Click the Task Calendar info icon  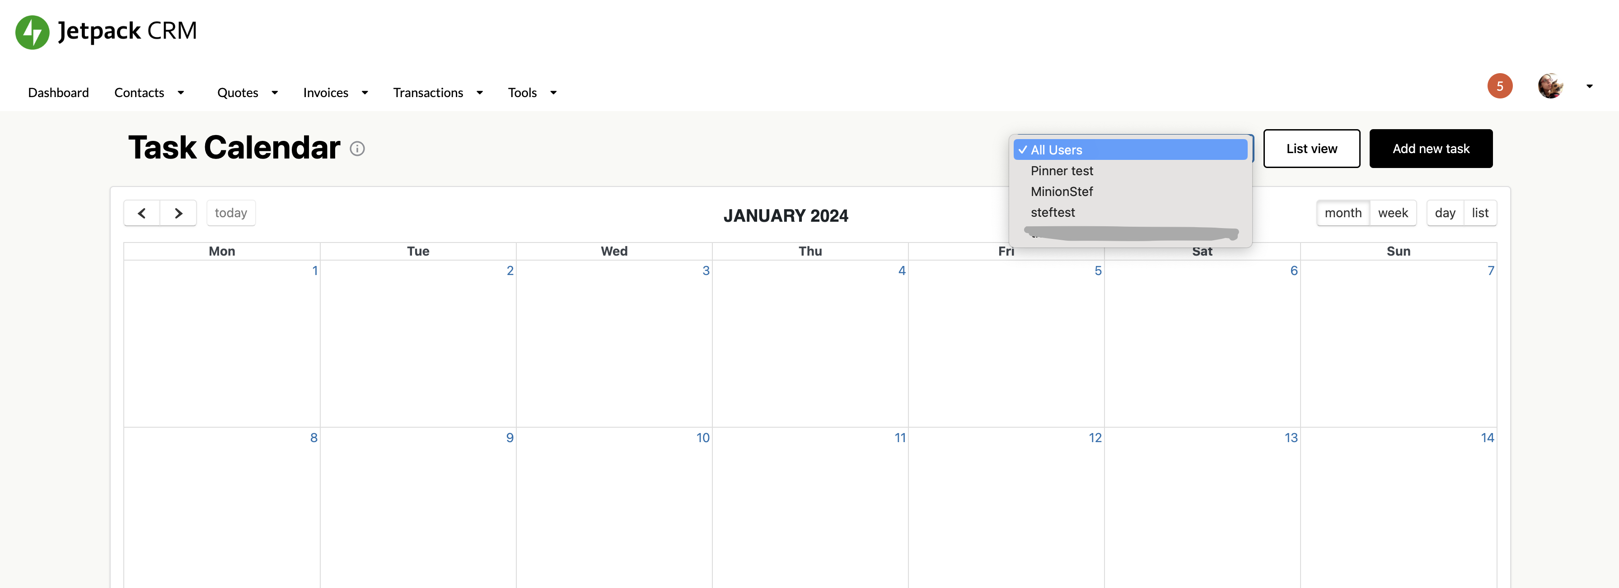[x=357, y=149]
